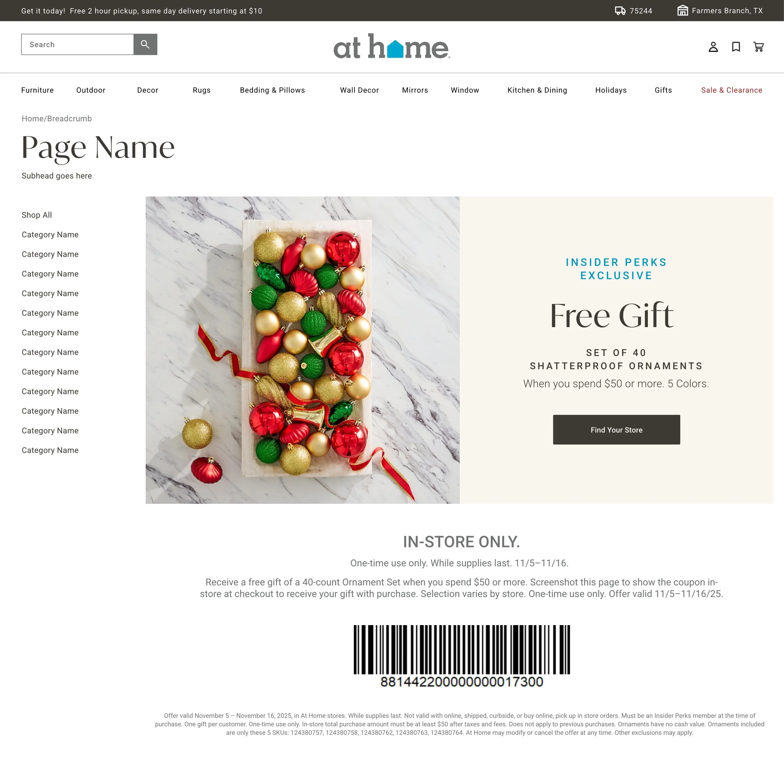Open the Furniture menu

tap(37, 90)
